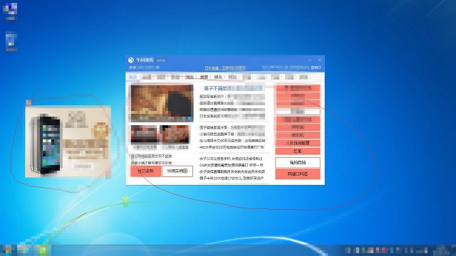Launch the green taskbar application icon
The height and width of the screenshot is (256, 456).
click(x=43, y=250)
